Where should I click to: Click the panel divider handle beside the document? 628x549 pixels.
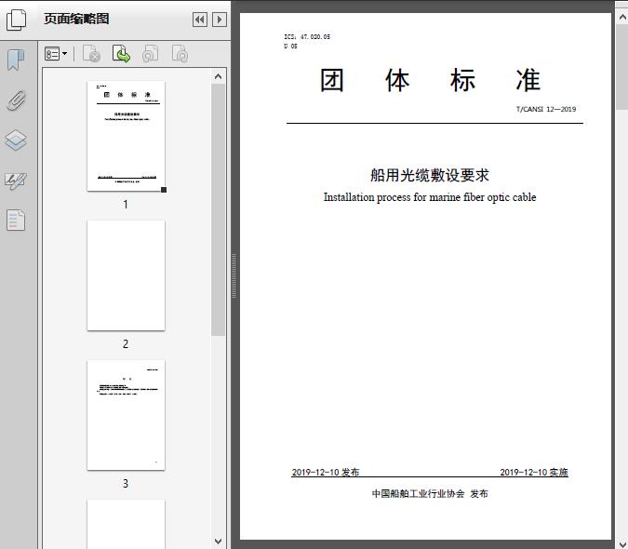coord(234,276)
